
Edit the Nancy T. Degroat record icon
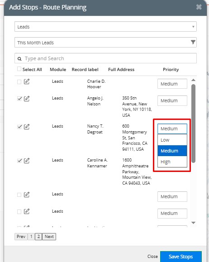click(27, 127)
